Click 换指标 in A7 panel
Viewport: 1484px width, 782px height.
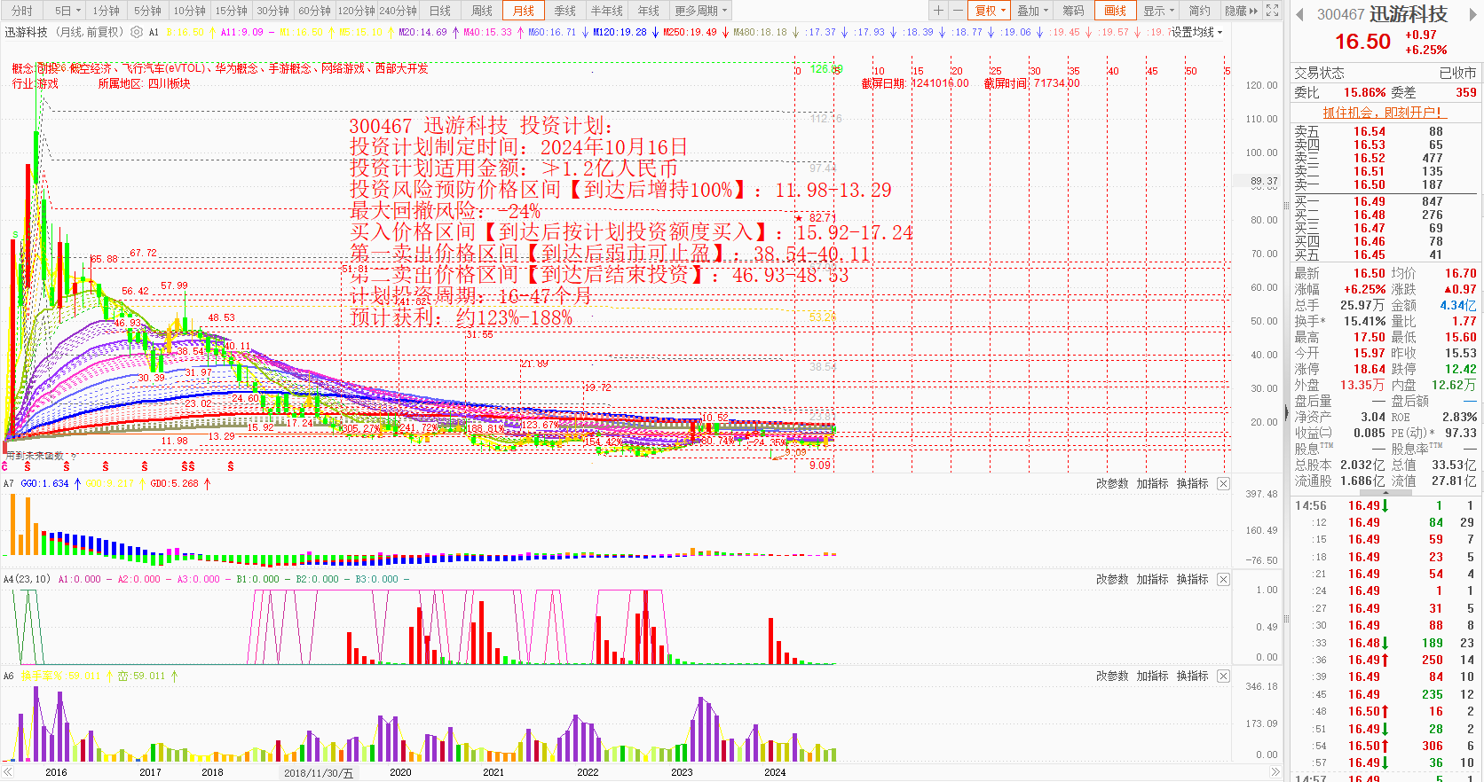(x=1192, y=483)
